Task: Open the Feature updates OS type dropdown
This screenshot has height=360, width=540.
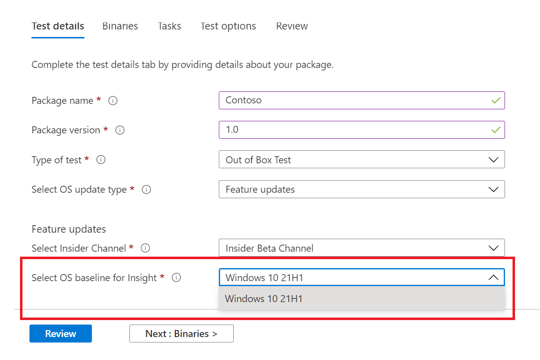Action: (x=362, y=189)
